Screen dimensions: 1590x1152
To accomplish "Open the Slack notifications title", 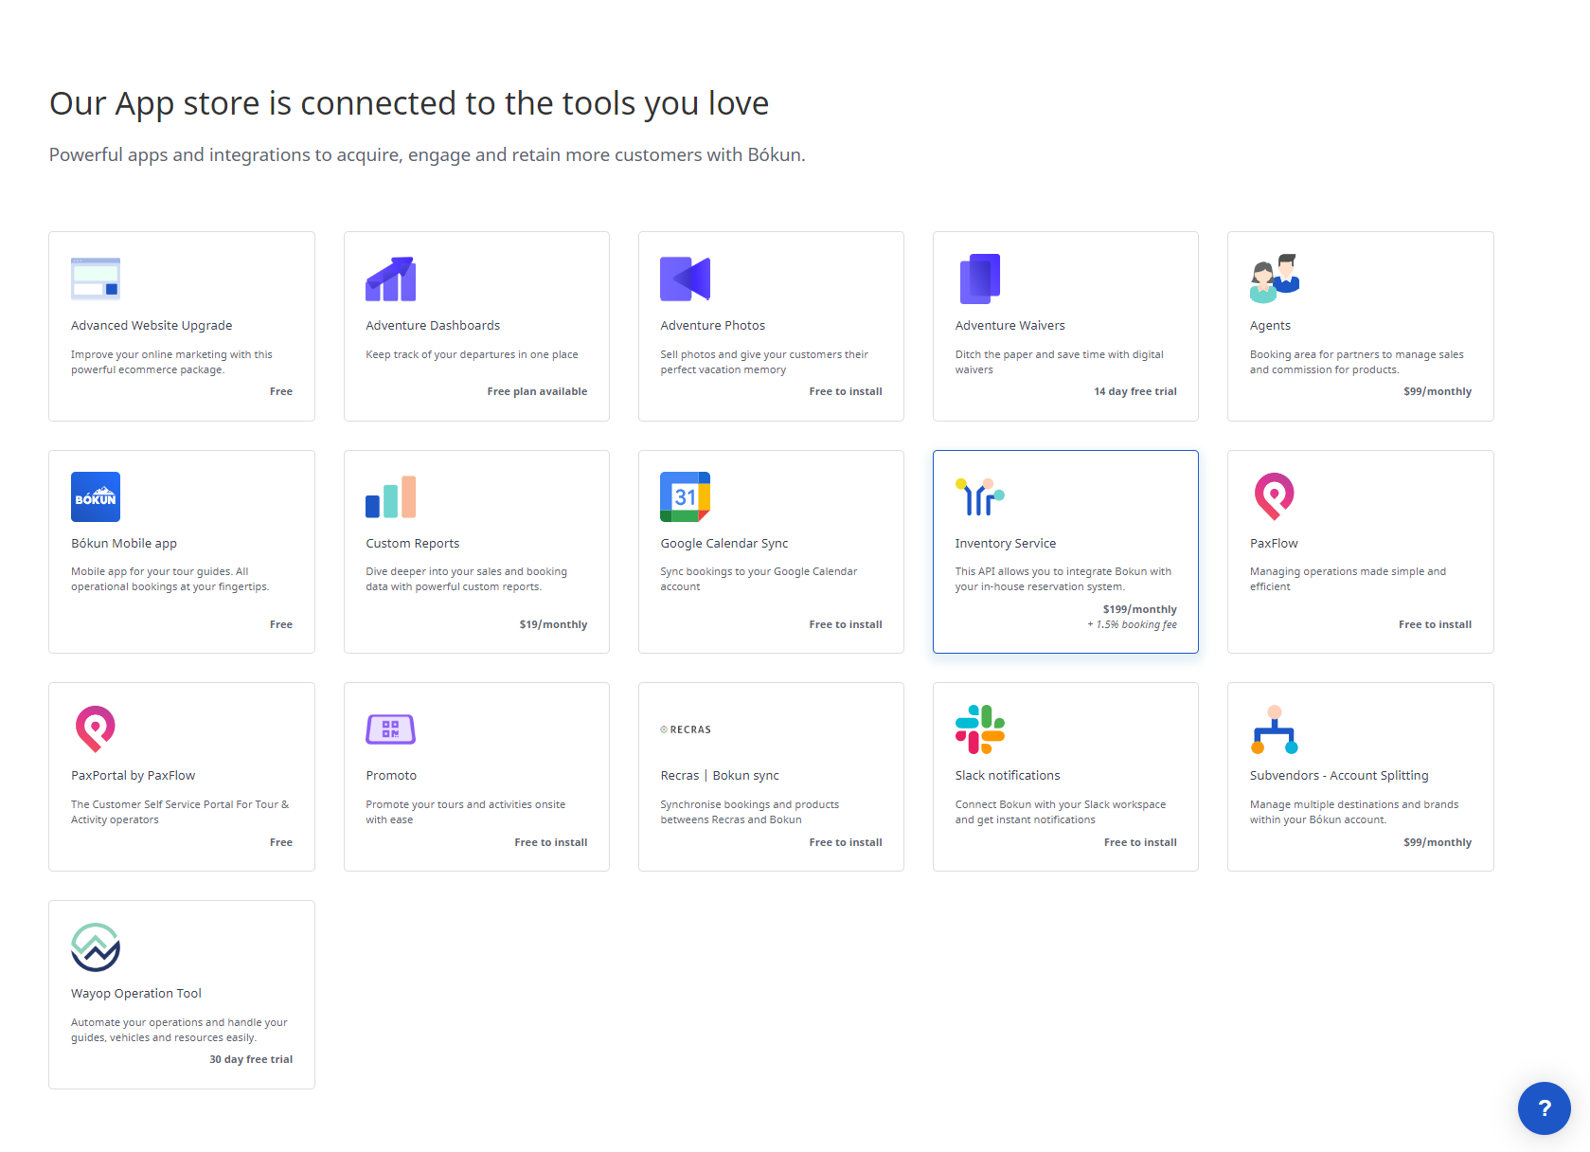I will pos(1008,775).
